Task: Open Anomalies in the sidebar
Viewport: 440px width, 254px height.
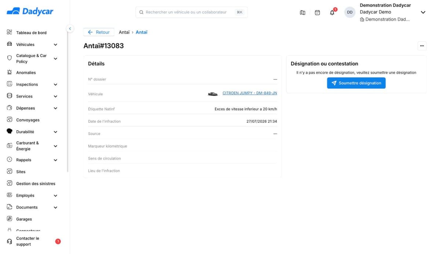Action: click(x=26, y=73)
